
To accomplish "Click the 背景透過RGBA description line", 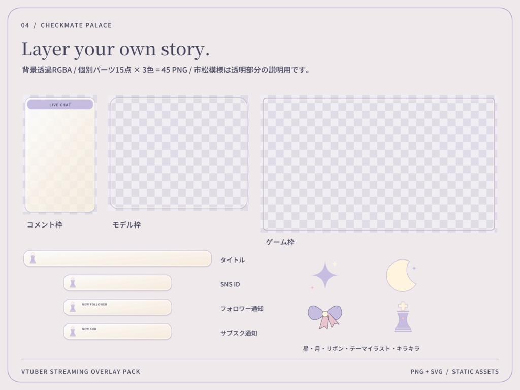I will tap(167, 70).
